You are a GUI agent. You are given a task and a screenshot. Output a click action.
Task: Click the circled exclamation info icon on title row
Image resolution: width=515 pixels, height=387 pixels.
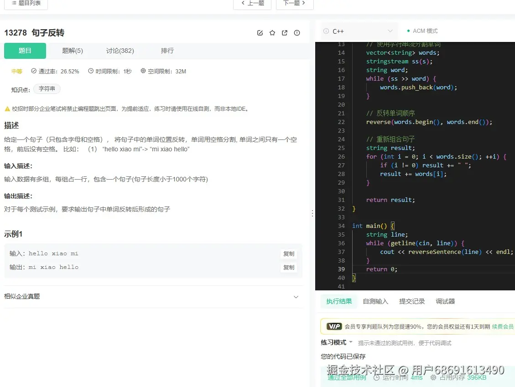tap(297, 32)
